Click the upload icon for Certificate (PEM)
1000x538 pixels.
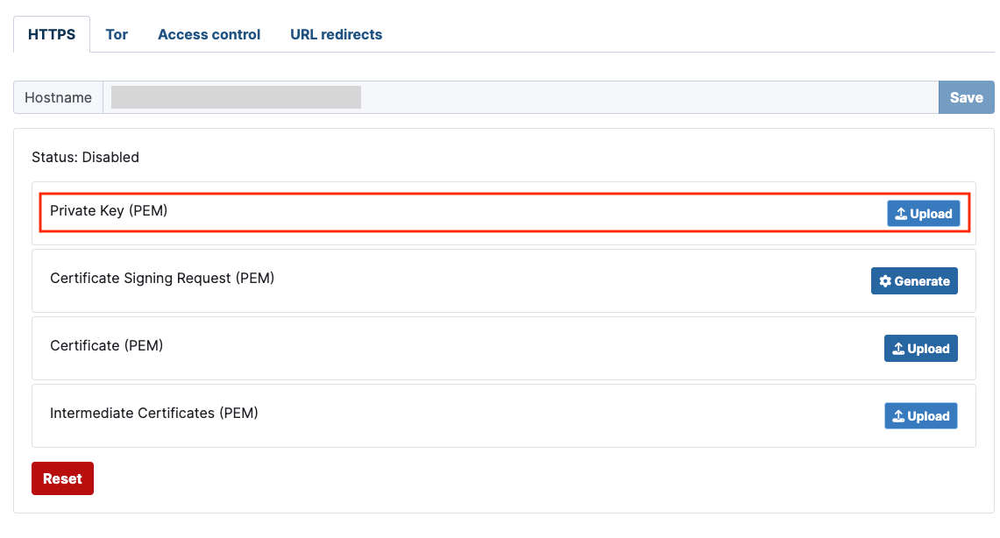click(897, 348)
